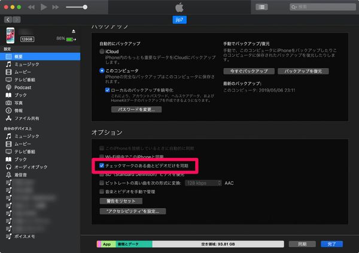The height and width of the screenshot is (253, 359).
Task: Select the jip7 device tab
Action: click(180, 20)
